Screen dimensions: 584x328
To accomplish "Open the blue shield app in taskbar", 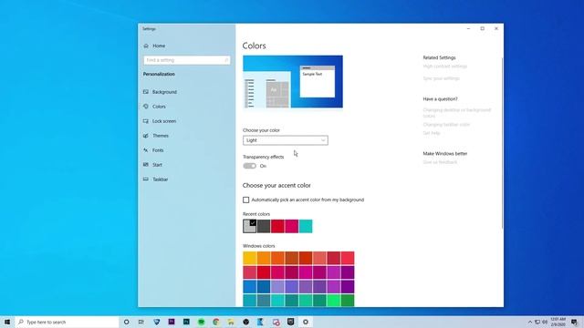I will pos(156,322).
